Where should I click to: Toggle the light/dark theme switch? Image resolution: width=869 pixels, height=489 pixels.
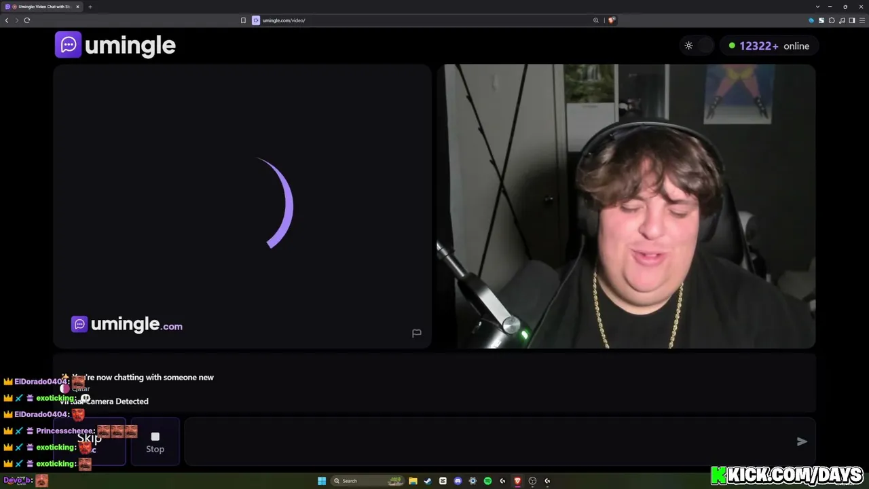(x=697, y=46)
